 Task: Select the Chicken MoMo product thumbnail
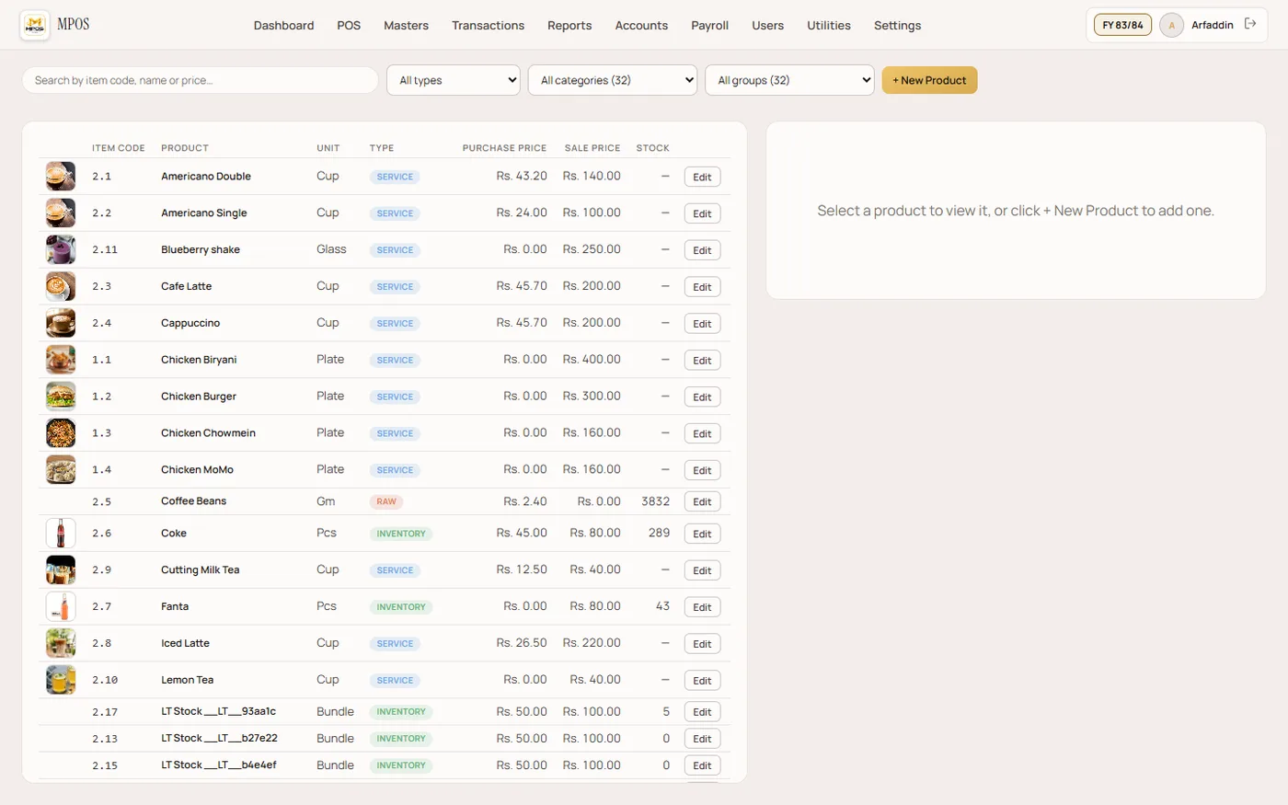pyautogui.click(x=61, y=469)
